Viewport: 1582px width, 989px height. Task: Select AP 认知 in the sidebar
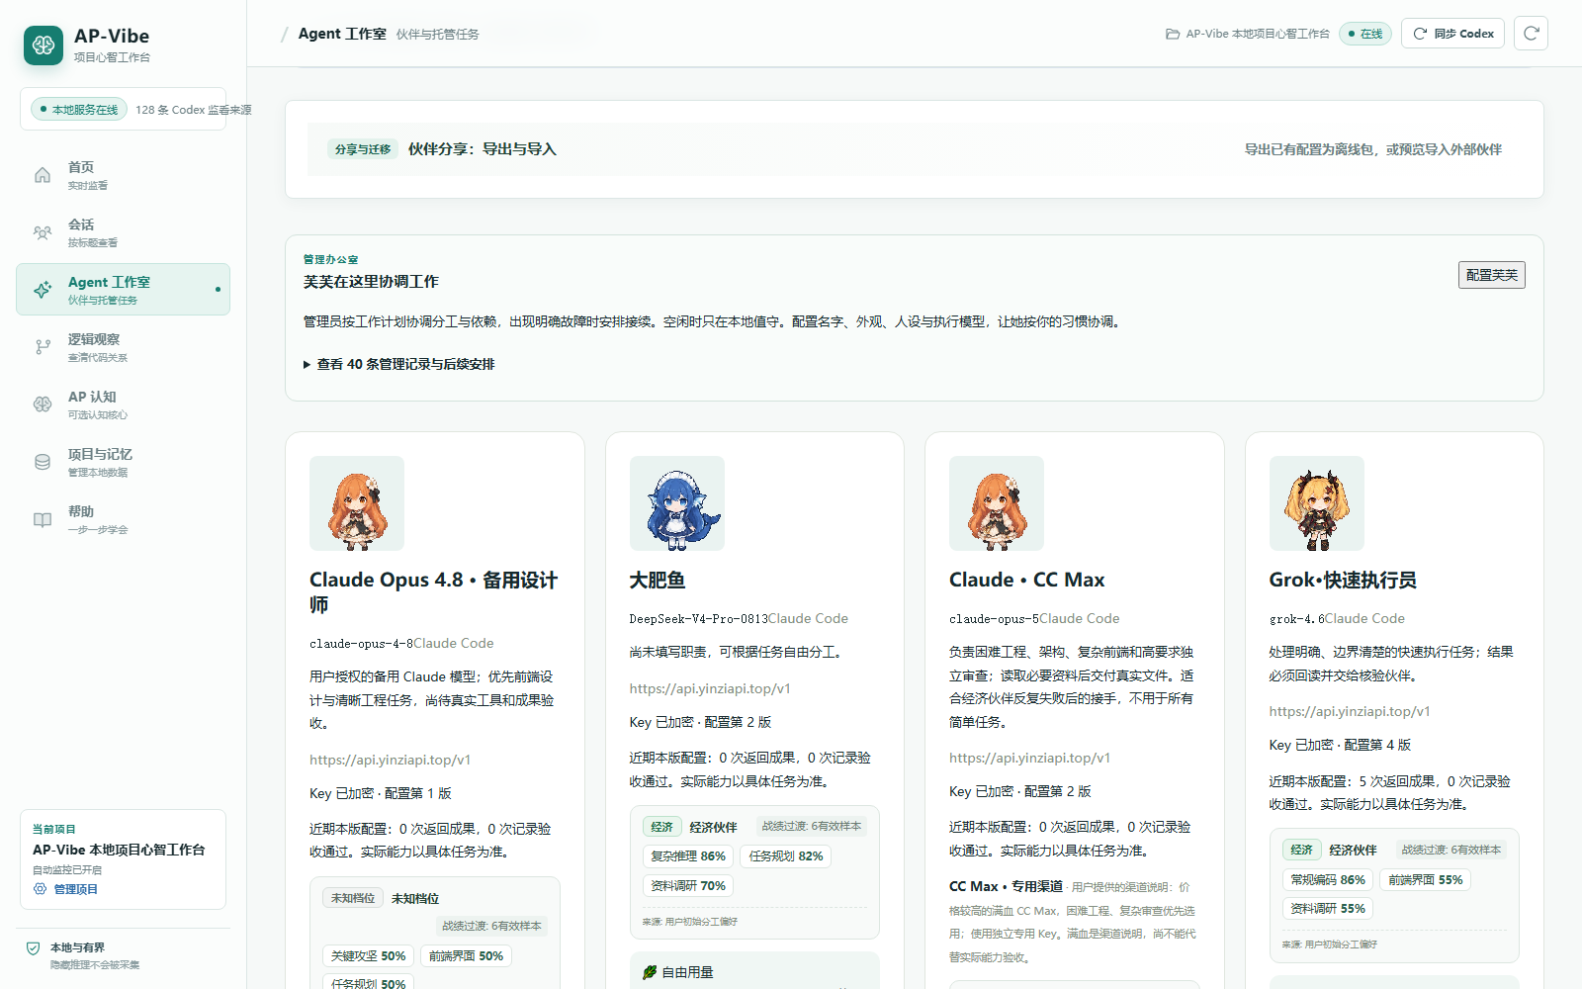point(123,405)
